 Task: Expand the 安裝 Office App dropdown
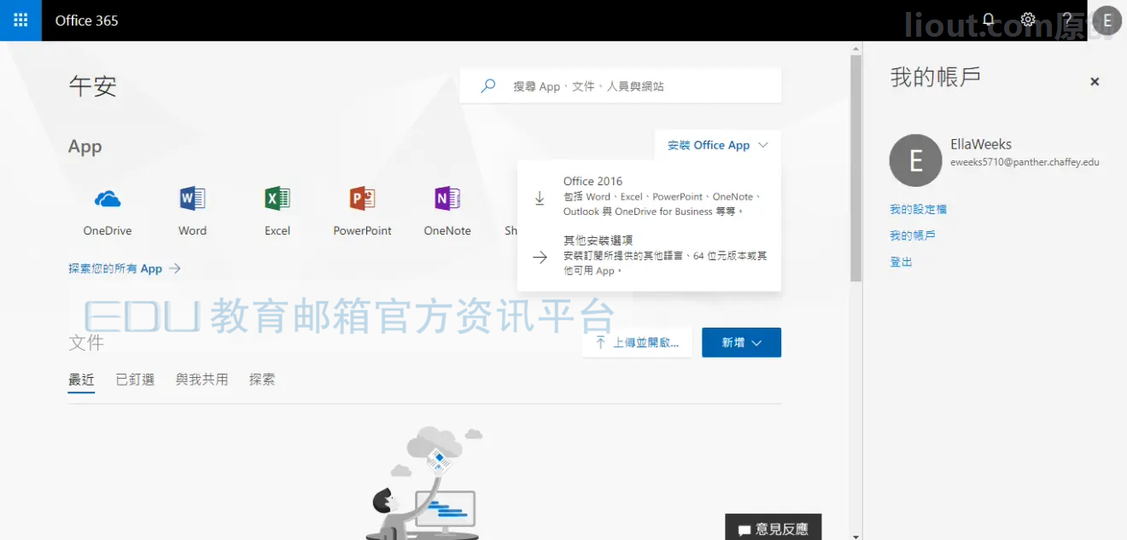click(718, 145)
